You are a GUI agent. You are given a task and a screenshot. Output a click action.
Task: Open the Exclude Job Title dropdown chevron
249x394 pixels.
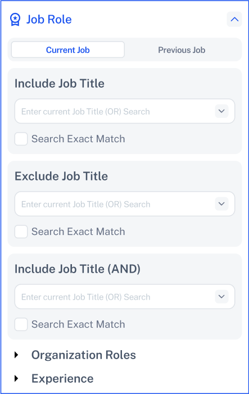221,204
